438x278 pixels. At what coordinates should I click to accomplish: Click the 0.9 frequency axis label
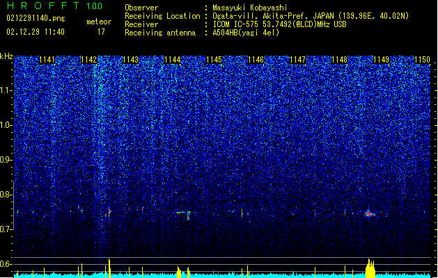click(x=6, y=160)
